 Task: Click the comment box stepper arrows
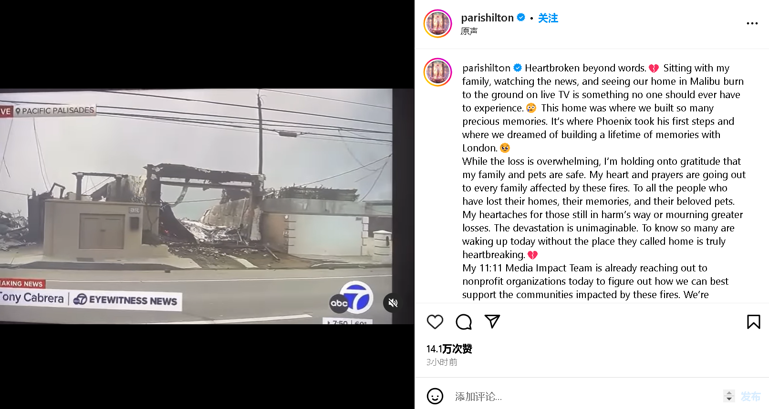[x=728, y=396]
